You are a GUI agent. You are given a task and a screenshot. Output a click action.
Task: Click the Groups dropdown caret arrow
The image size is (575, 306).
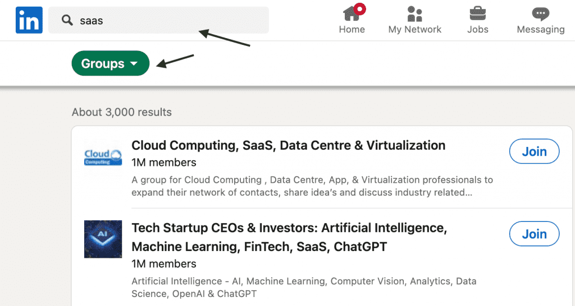tap(134, 64)
